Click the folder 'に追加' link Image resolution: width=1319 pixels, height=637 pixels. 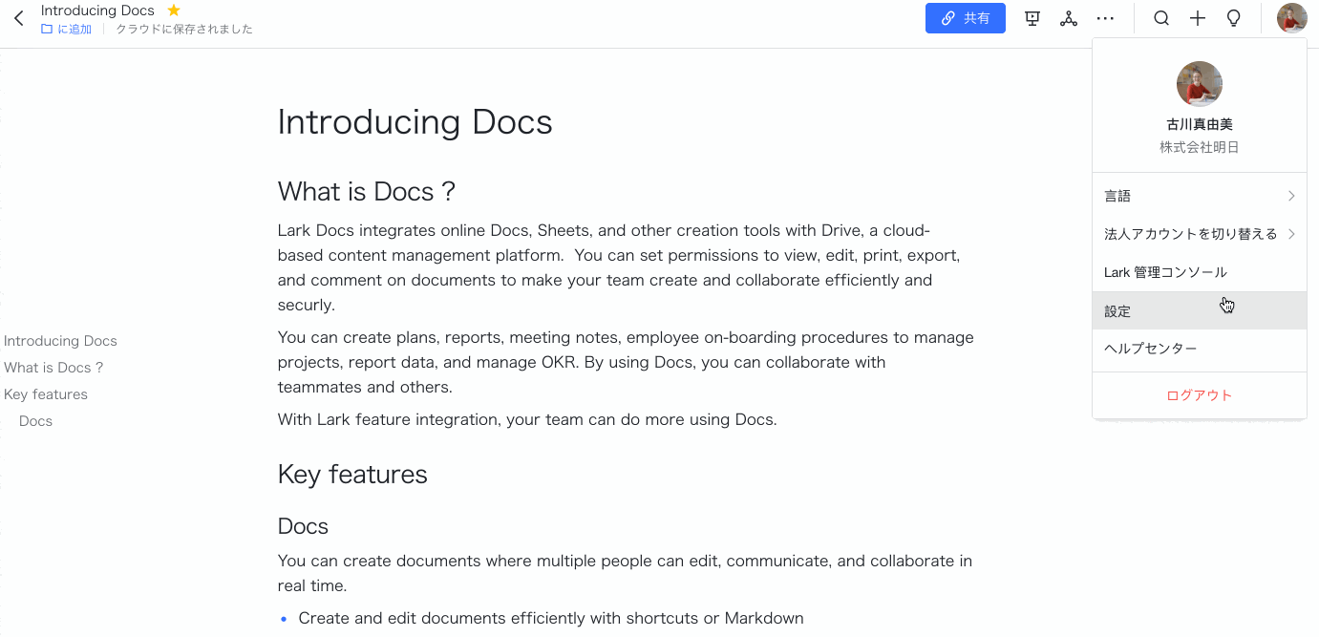tap(67, 30)
